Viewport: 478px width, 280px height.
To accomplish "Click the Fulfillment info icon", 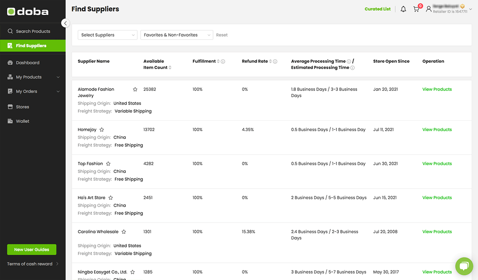I will 223,61.
